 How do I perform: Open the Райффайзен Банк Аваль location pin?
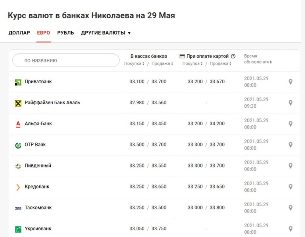pos(290,103)
